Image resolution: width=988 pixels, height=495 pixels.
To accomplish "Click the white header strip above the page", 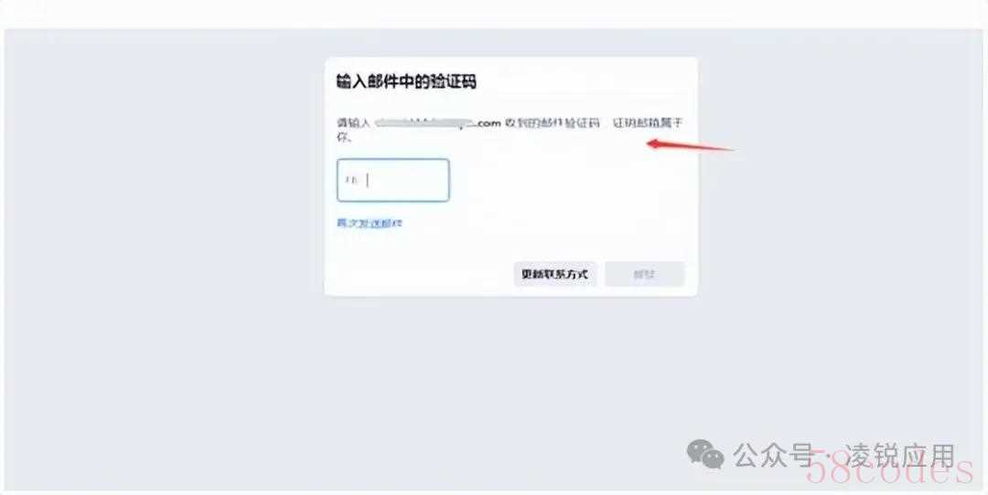I will (x=494, y=13).
